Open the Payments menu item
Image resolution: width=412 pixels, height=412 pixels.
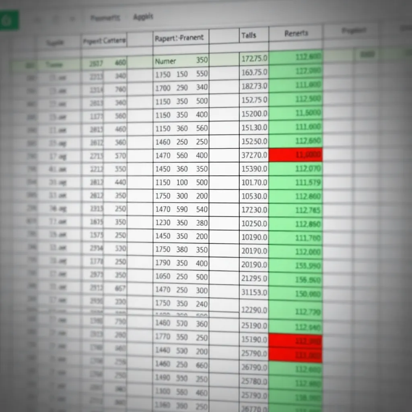point(105,17)
